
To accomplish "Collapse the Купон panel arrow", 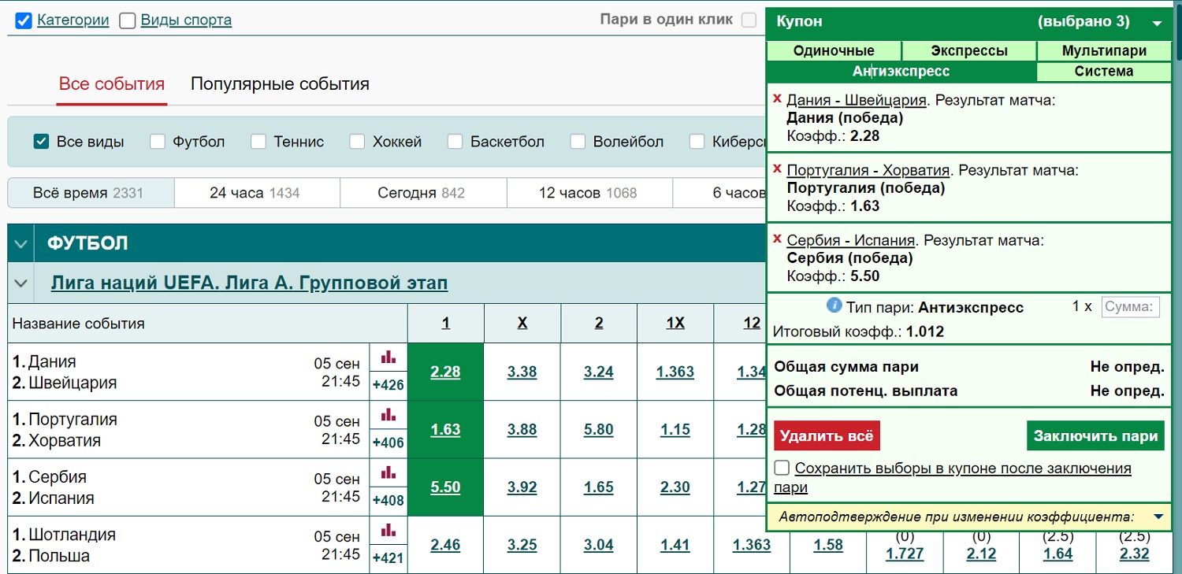I will coord(1157,24).
